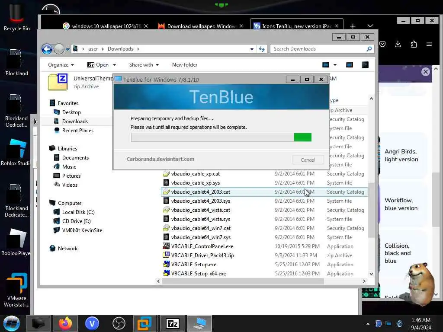443x332 pixels.
Task: Open a new browser tab
Action: [x=353, y=26]
